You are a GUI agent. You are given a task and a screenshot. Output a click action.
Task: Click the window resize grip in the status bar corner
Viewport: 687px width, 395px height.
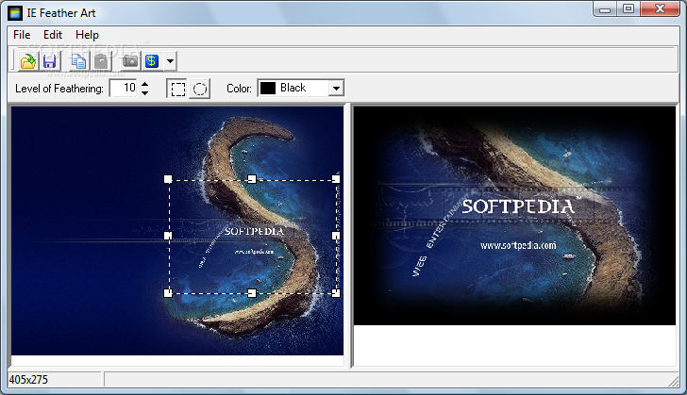pos(674,381)
